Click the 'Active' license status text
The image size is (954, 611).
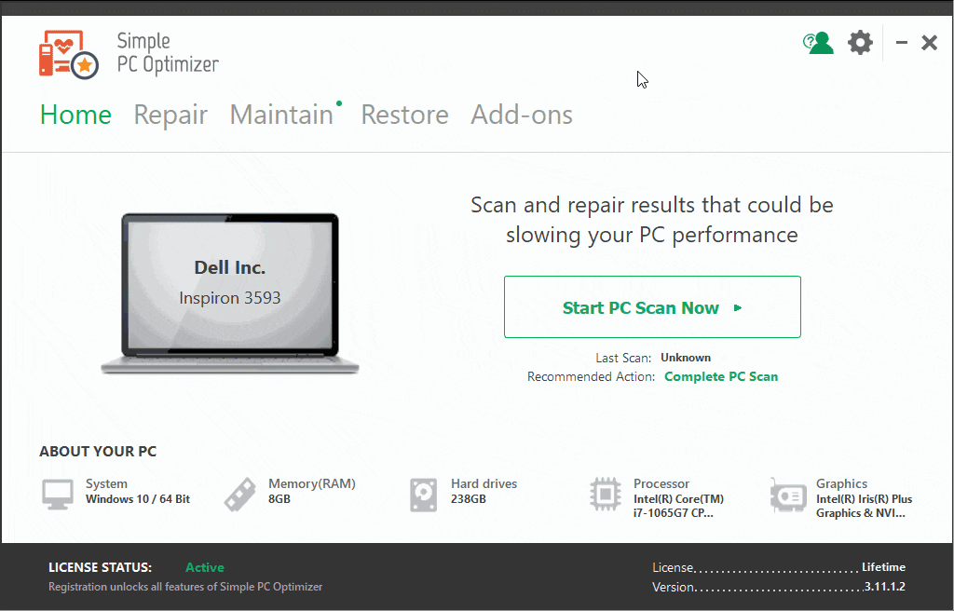[x=204, y=567]
